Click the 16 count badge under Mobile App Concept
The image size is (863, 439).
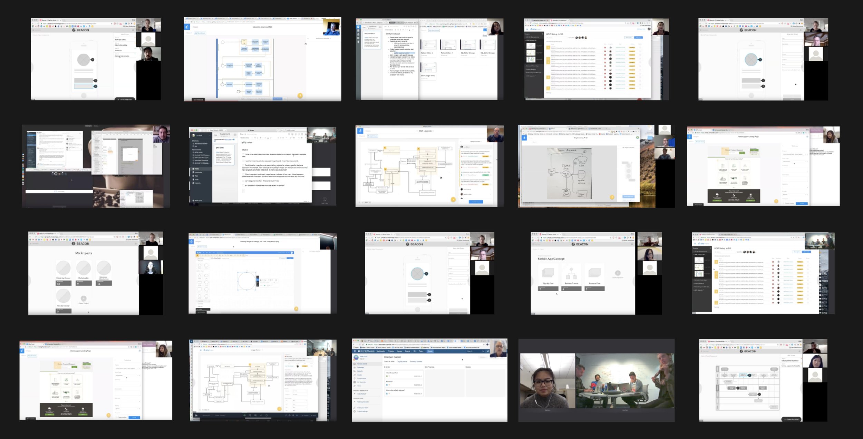coord(64,283)
